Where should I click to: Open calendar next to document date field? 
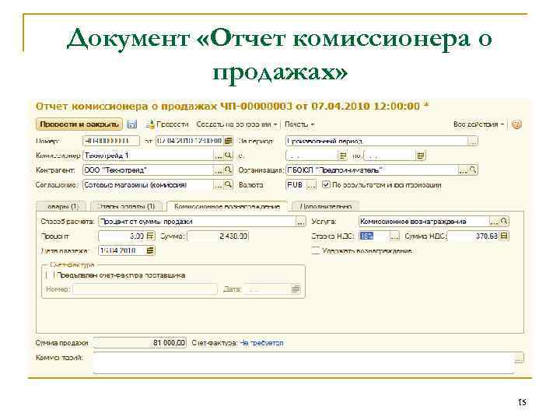pyautogui.click(x=229, y=141)
